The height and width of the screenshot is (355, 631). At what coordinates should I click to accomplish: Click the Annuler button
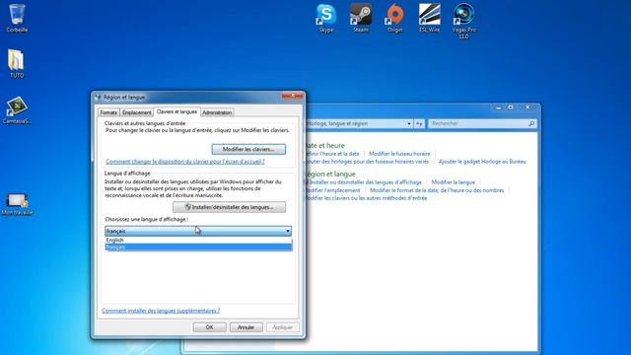click(245, 327)
